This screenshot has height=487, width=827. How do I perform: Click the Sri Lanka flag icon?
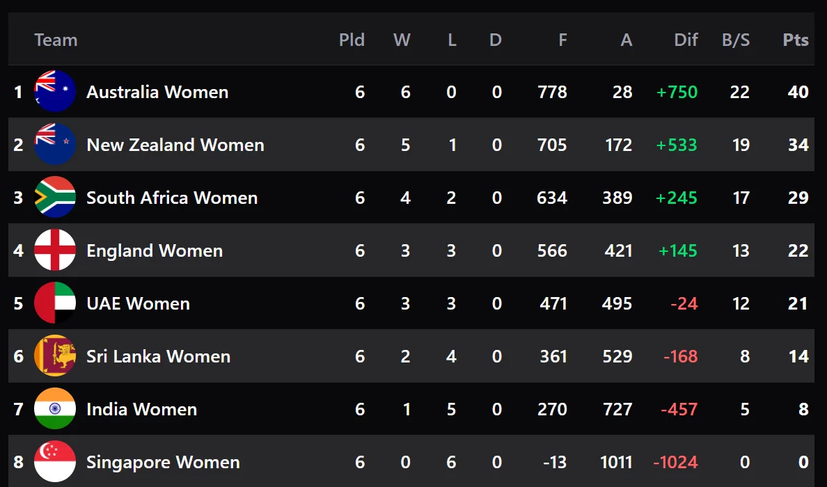[55, 356]
